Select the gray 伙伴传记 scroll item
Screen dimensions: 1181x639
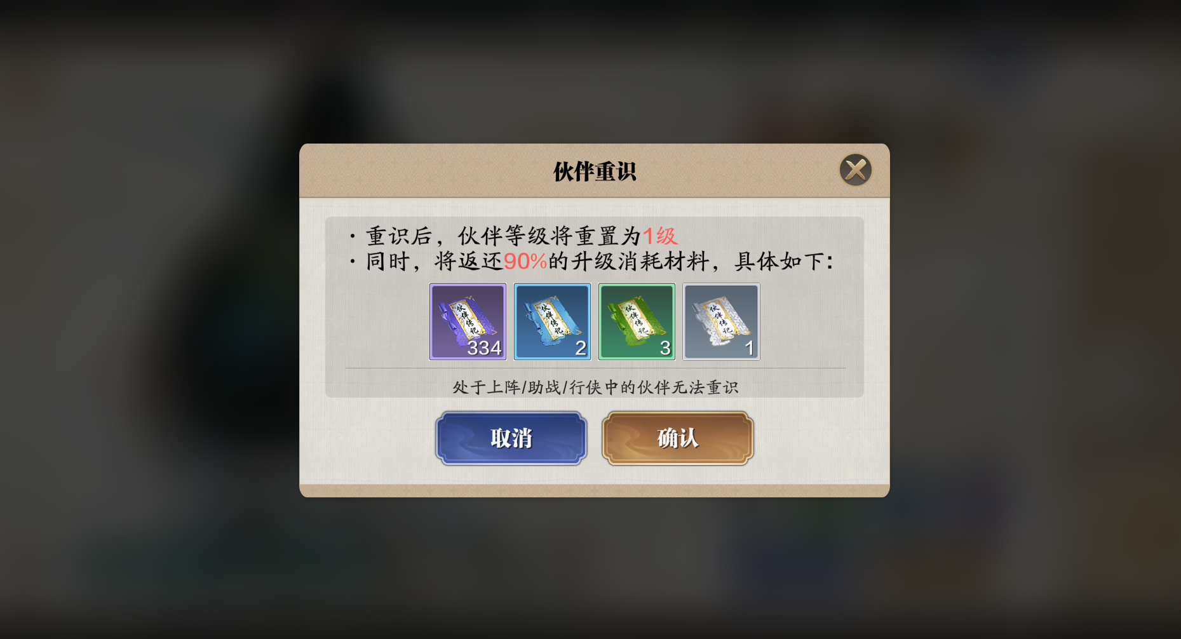pos(721,321)
